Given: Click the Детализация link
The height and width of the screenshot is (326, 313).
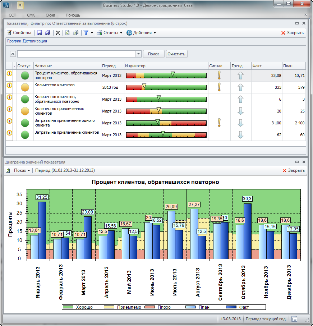Looking at the screenshot, I should click(x=35, y=41).
